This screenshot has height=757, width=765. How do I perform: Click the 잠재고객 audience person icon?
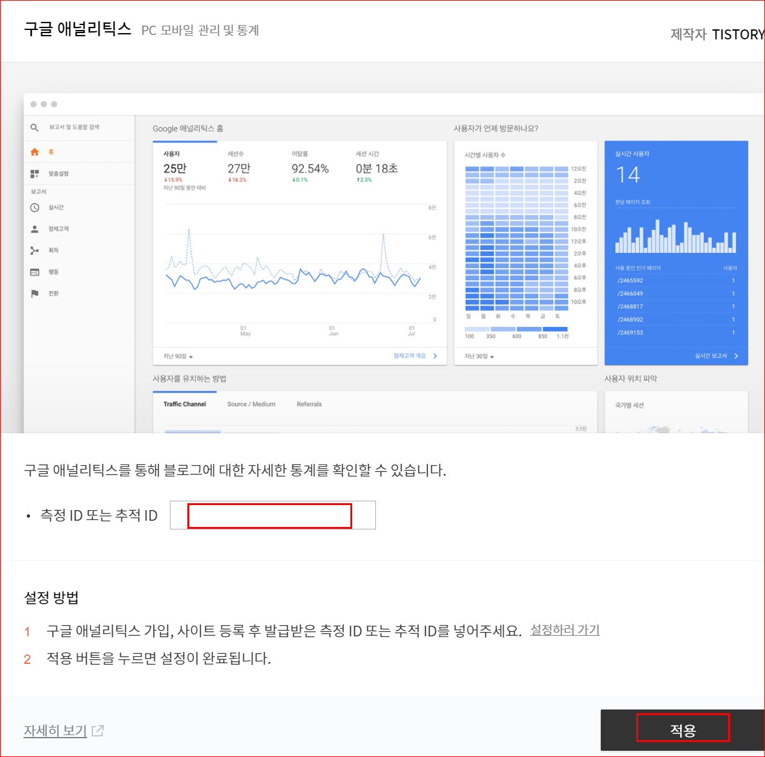tap(35, 229)
